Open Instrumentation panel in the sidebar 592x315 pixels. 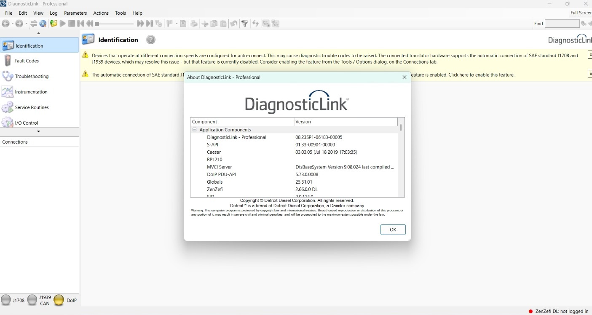[40, 92]
